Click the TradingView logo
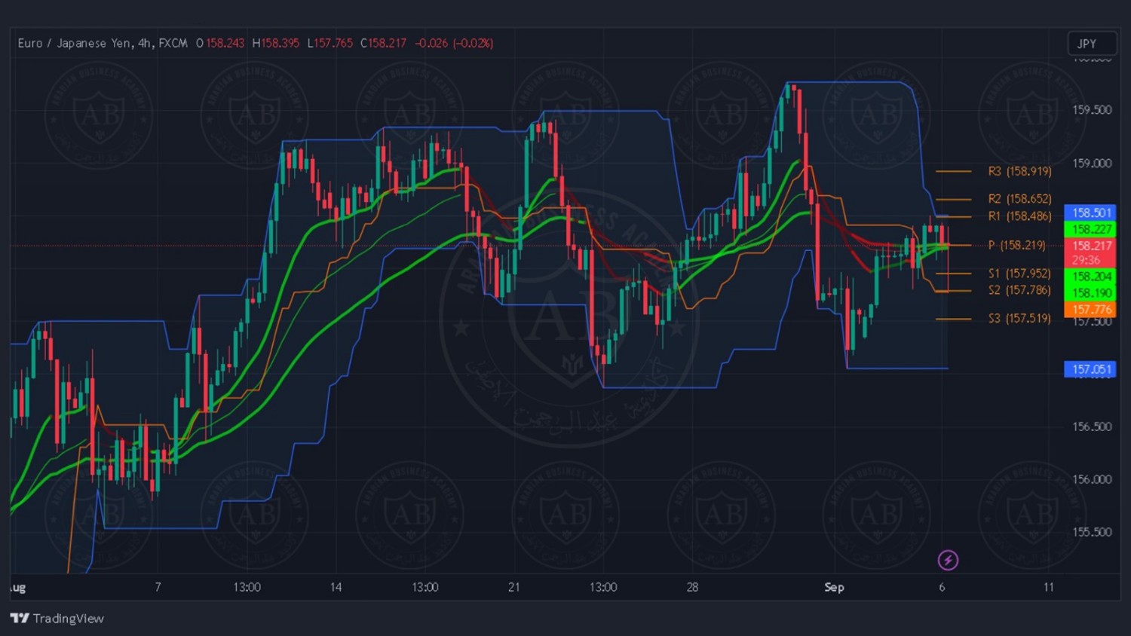 pyautogui.click(x=57, y=618)
